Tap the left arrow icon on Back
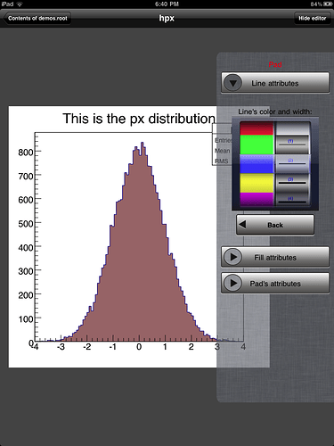Viewport: 334px width, 446px height. (242, 225)
